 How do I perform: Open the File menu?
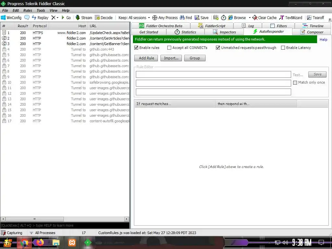pyautogui.click(x=5, y=10)
